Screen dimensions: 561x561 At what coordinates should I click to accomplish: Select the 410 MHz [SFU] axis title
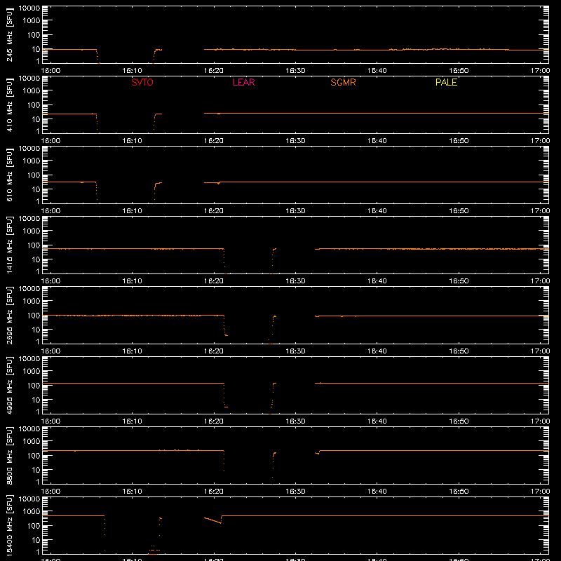pyautogui.click(x=10, y=104)
